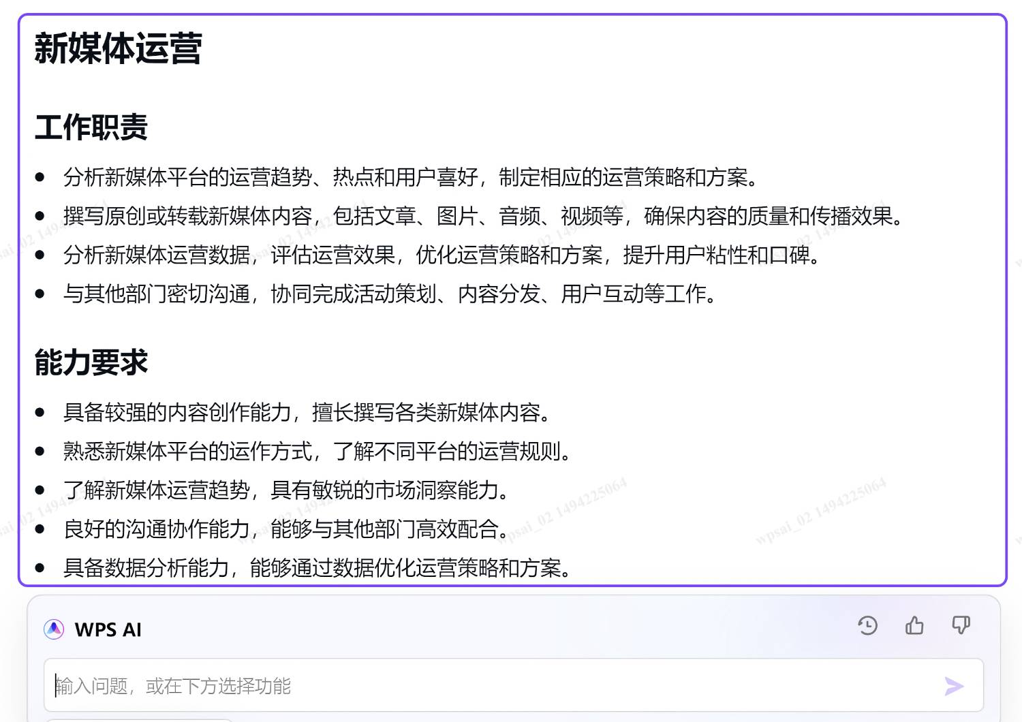
Task: Click the line starting 具备数据分析能力
Action: coord(318,567)
